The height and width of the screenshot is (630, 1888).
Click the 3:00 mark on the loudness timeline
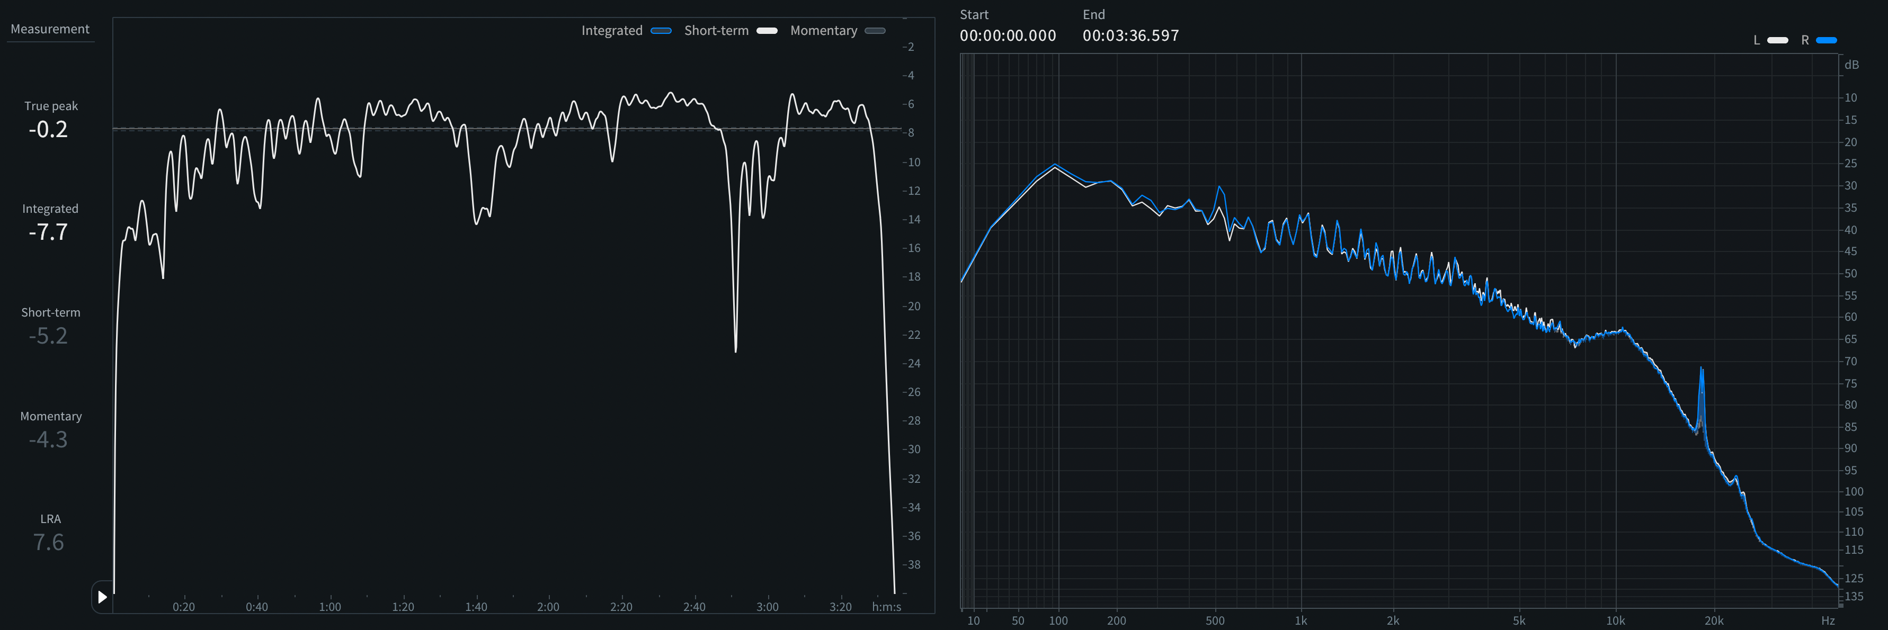768,607
